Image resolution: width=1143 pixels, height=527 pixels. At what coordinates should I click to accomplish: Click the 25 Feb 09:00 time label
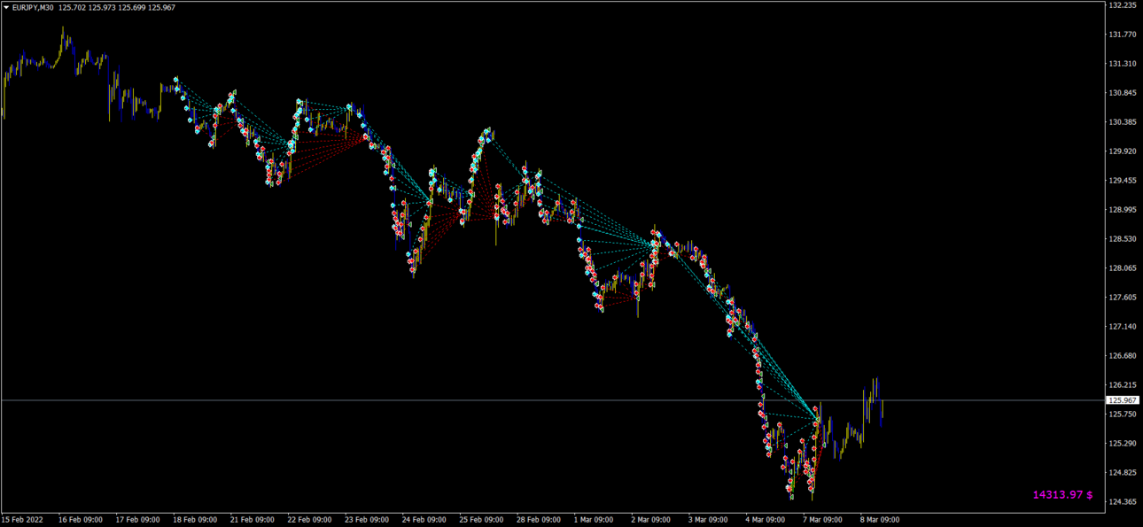482,520
